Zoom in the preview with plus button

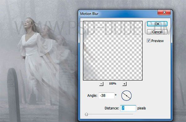click(124, 84)
